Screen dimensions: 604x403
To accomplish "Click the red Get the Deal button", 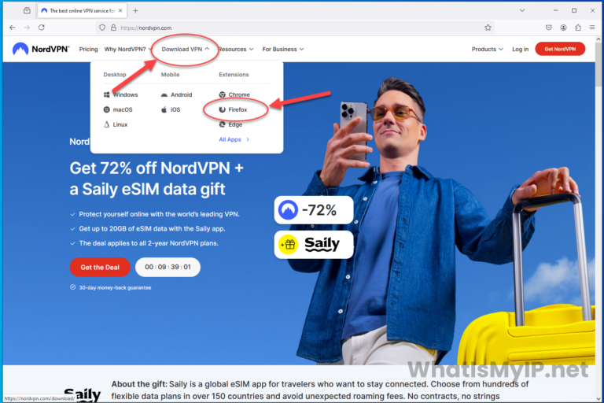I will point(100,268).
